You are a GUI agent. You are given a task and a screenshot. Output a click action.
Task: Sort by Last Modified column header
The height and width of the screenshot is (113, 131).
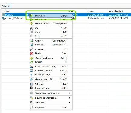pyautogui.click(x=116, y=11)
